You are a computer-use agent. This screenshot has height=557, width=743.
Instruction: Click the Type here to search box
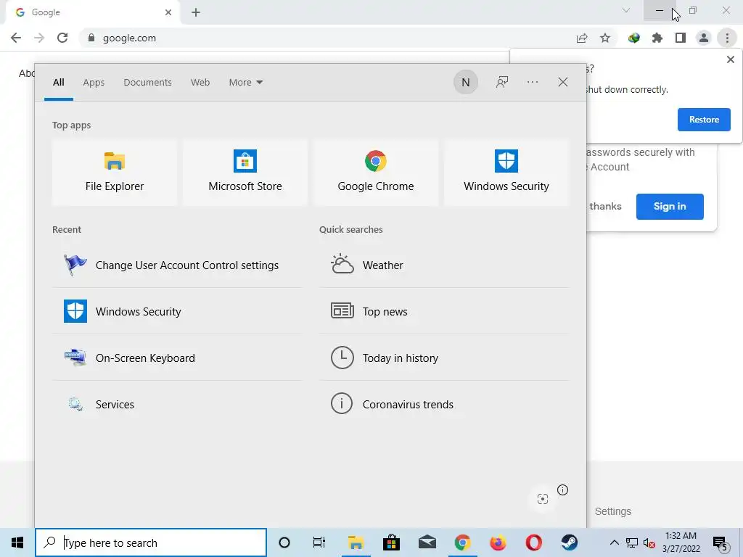151,542
